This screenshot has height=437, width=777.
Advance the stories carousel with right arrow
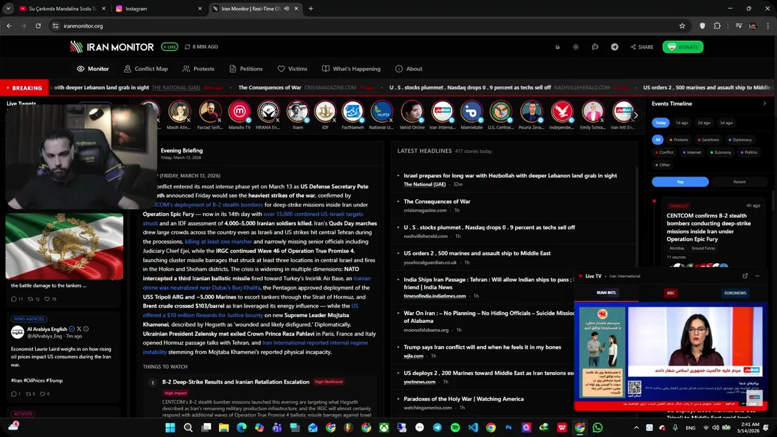pyautogui.click(x=636, y=115)
